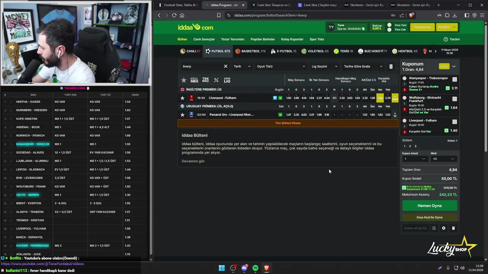
Task: Select the Voleybol sport tab
Action: pyautogui.click(x=315, y=51)
